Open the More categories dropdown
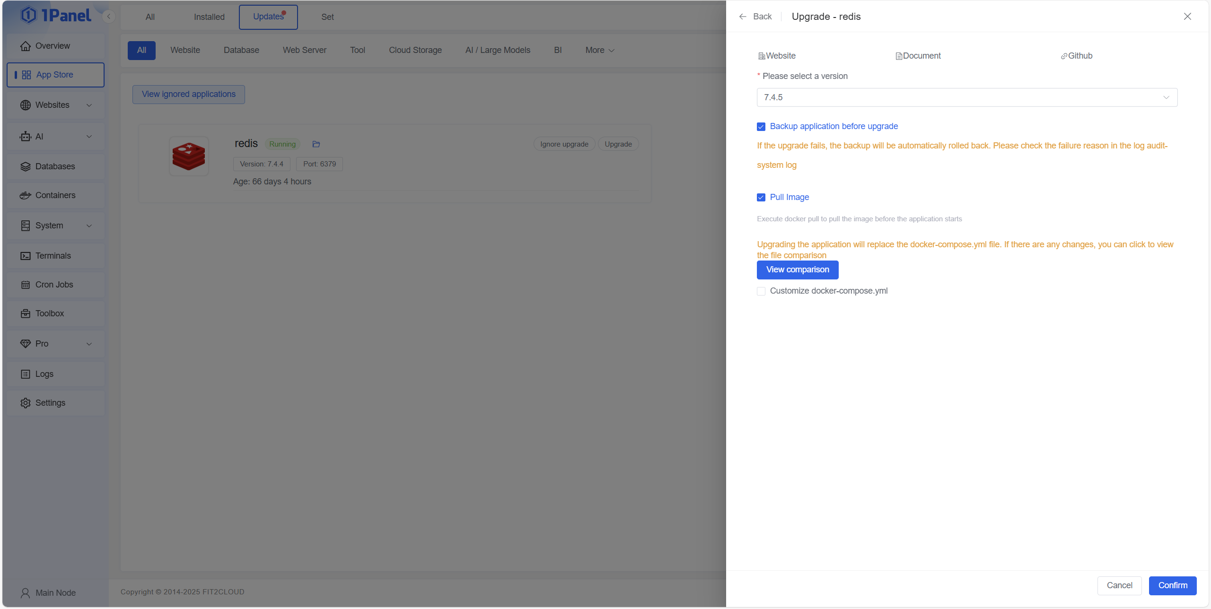 tap(600, 50)
